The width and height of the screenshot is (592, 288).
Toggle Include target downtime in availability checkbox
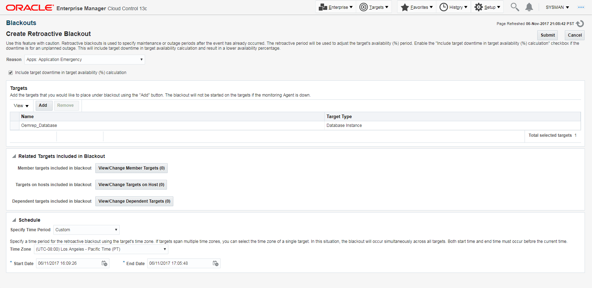(x=11, y=73)
